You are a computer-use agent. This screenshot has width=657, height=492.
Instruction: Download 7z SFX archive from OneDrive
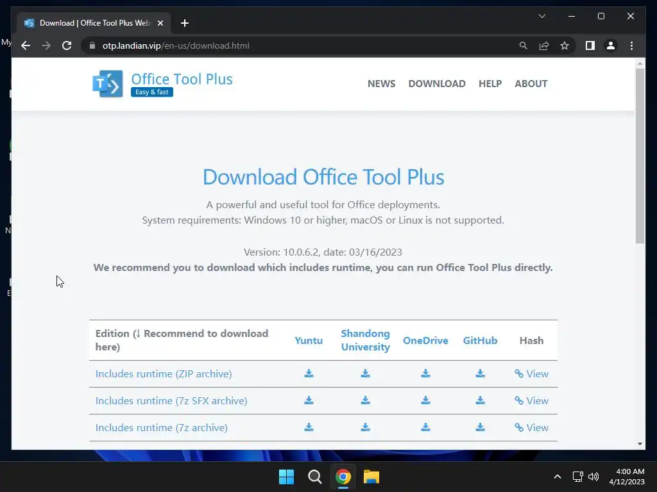point(426,400)
